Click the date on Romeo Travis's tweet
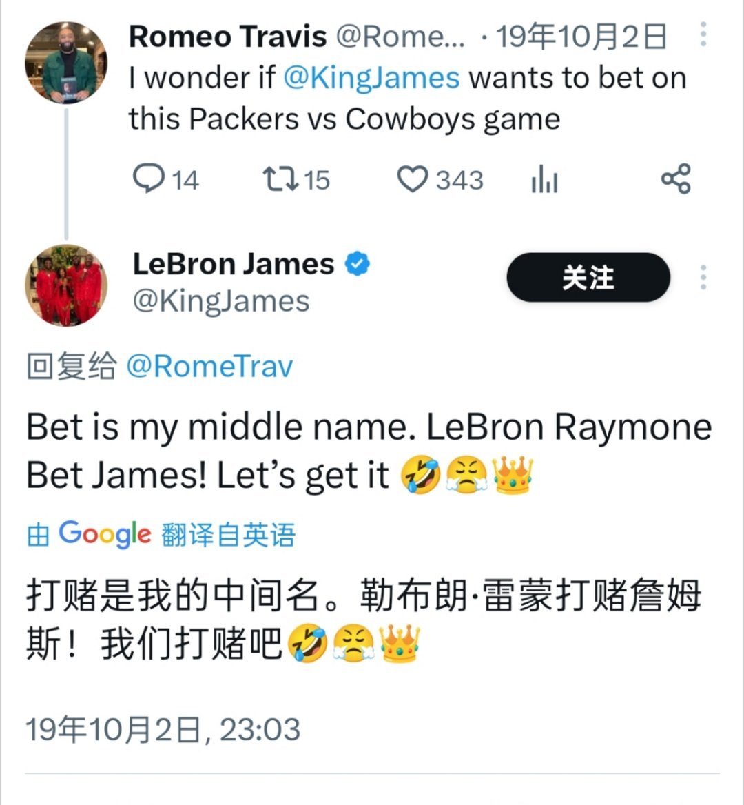The height and width of the screenshot is (805, 744). (581, 37)
